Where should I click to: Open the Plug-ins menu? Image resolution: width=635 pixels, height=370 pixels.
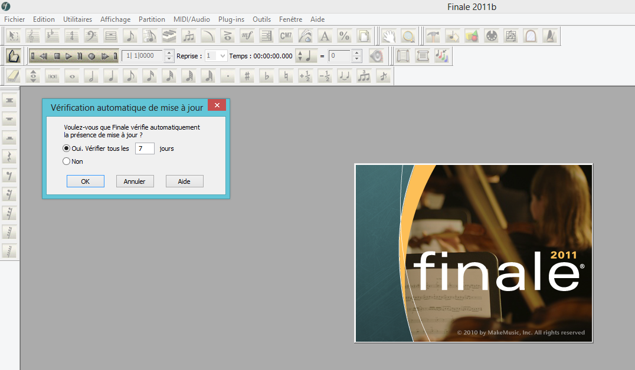(231, 19)
